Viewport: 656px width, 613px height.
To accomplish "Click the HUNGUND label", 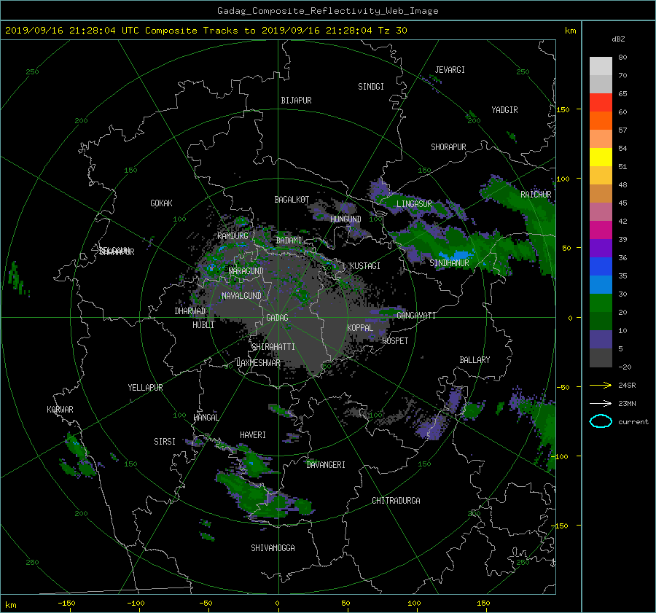I will [x=345, y=219].
